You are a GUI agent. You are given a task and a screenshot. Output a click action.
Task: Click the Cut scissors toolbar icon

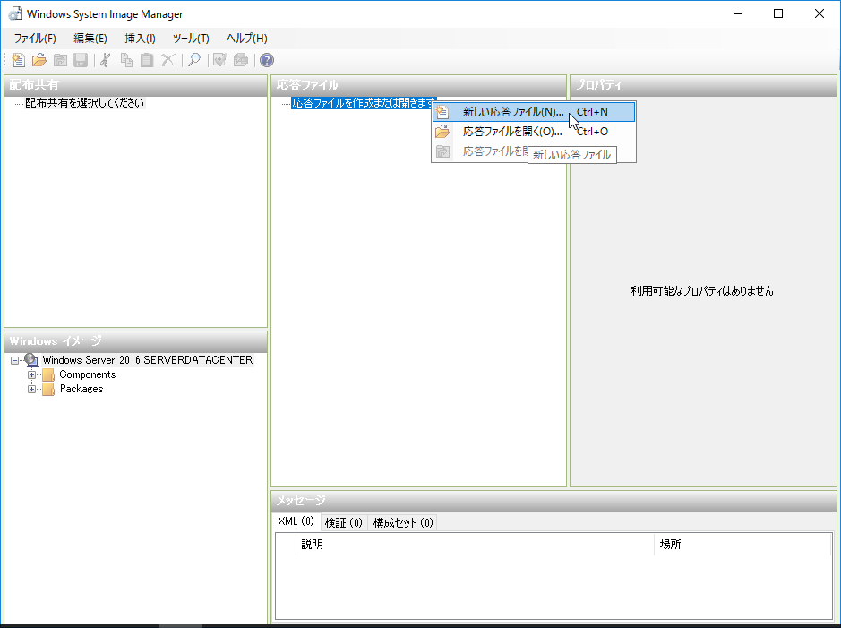pos(105,60)
